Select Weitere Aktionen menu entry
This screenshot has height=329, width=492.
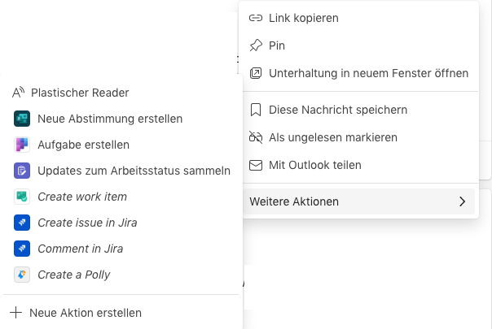tap(294, 201)
